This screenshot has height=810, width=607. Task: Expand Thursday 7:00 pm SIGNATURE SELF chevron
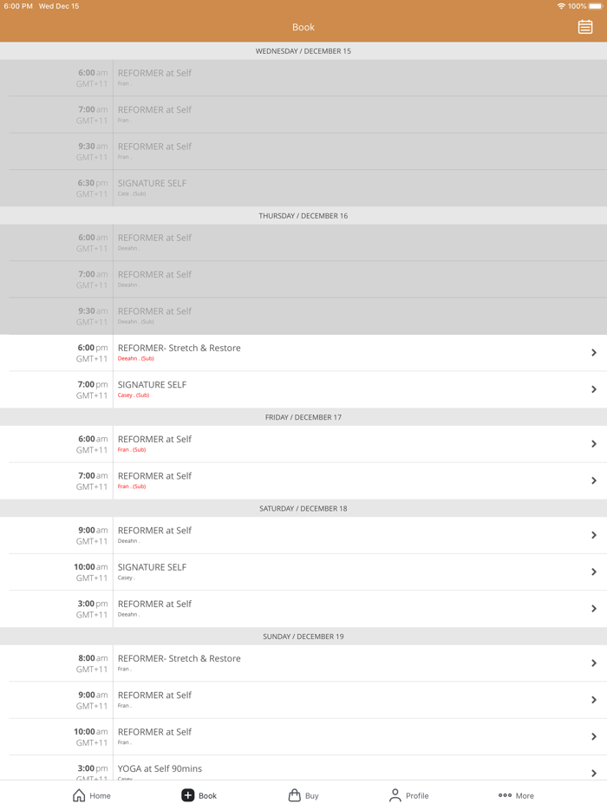pyautogui.click(x=594, y=389)
